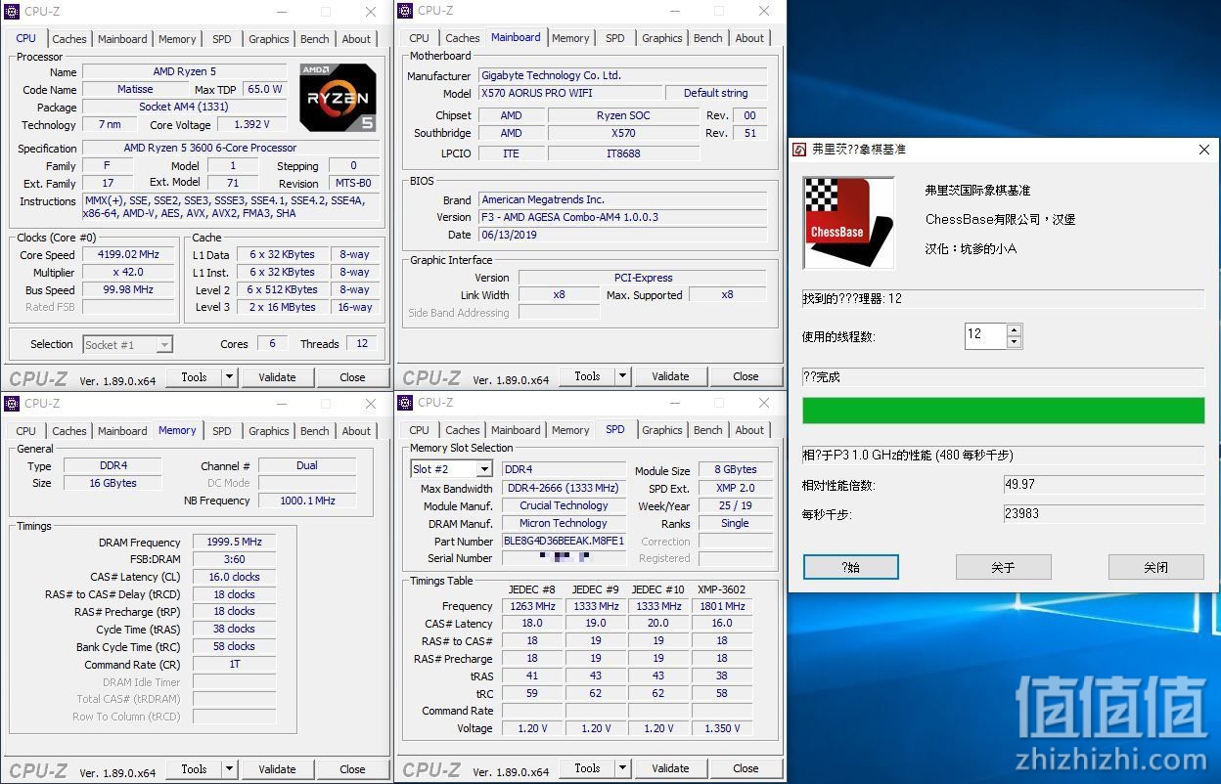The height and width of the screenshot is (784, 1221).
Task: Select the Graphics tab in the Mainboard window
Action: (662, 38)
